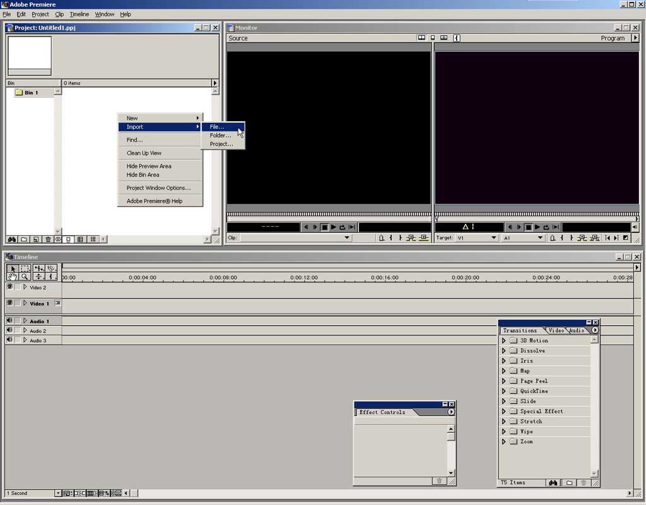646x505 pixels.
Task: Click the trash icon in Project window
Action: coord(48,239)
